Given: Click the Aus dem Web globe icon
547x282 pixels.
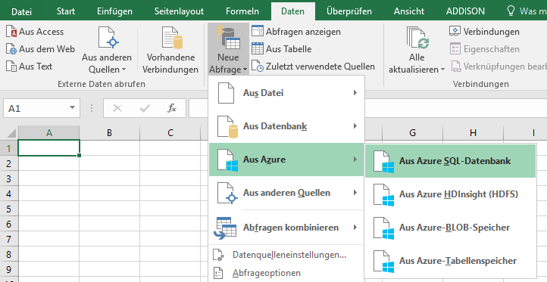Looking at the screenshot, I should (11, 48).
